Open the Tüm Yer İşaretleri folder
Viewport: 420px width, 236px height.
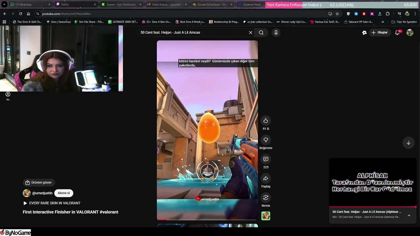[x=404, y=22]
